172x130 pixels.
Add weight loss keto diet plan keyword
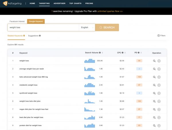(159, 101)
